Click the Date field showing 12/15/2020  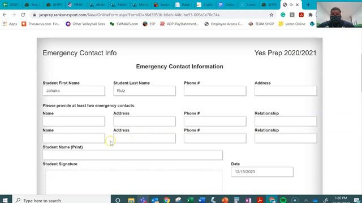point(262,172)
